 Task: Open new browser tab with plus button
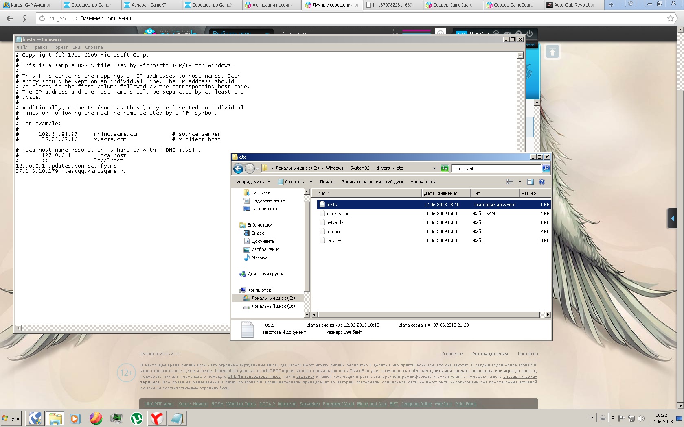click(x=611, y=5)
